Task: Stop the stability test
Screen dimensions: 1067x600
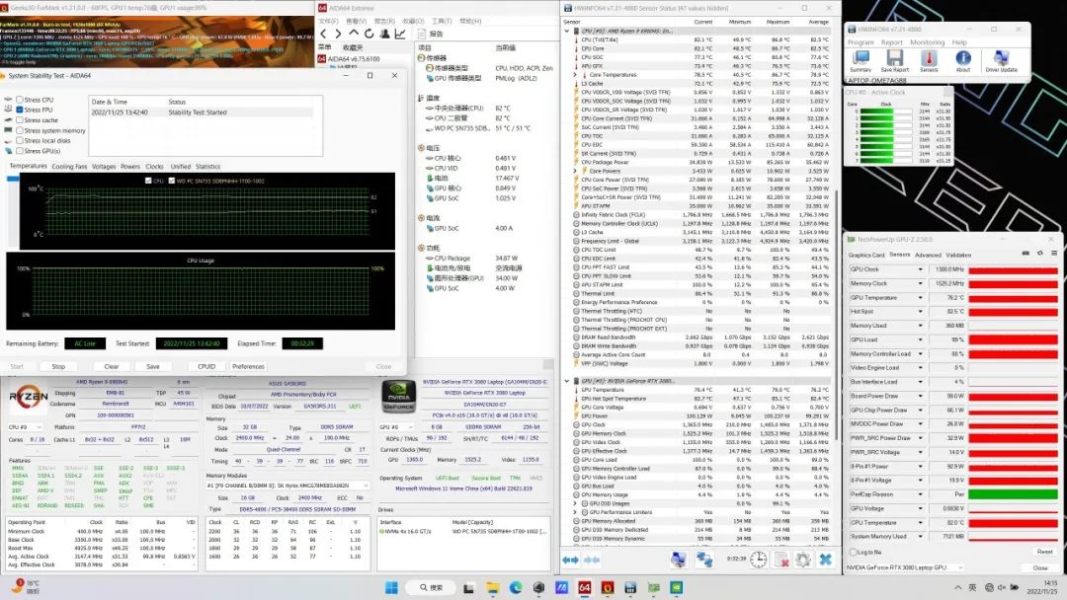Action: (x=58, y=366)
